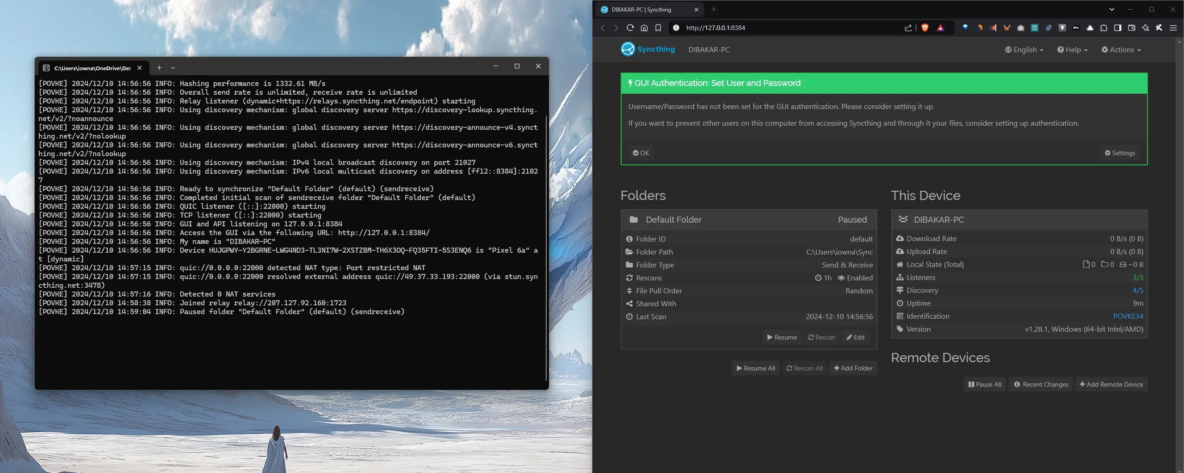Image resolution: width=1184 pixels, height=473 pixels.
Task: Go back using the browser back arrow
Action: pos(603,28)
